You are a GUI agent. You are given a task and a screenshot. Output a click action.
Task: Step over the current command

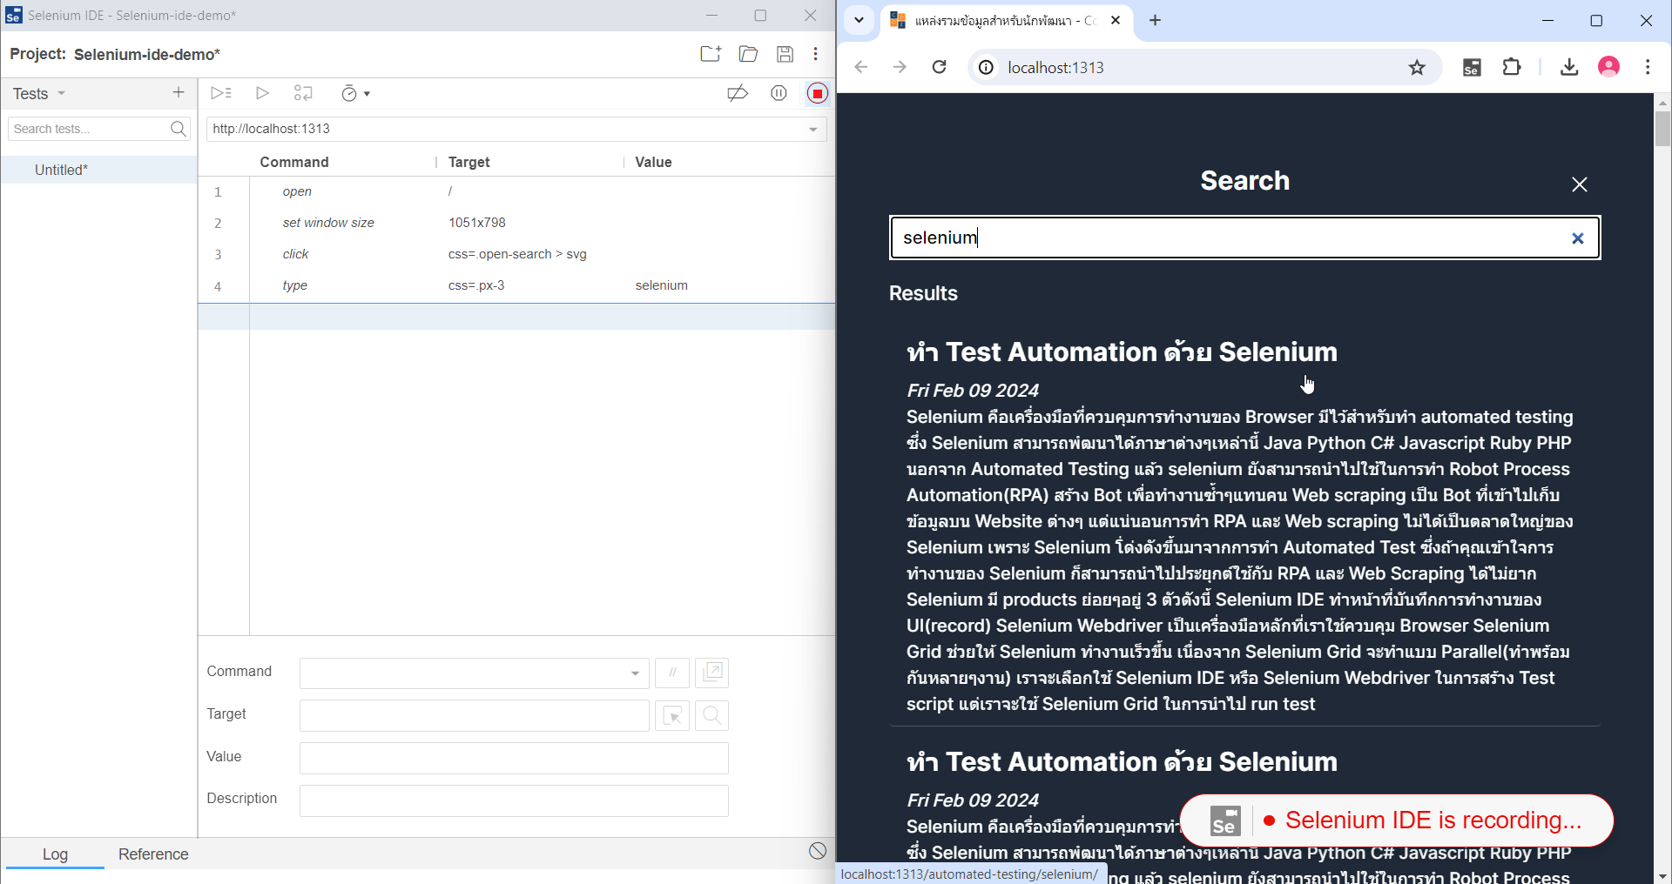coord(303,93)
